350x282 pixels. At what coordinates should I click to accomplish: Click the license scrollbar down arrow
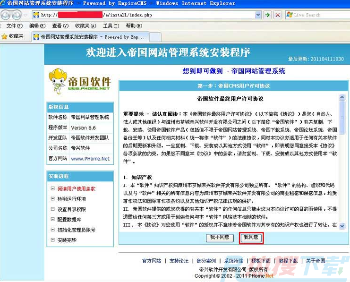[x=342, y=226]
